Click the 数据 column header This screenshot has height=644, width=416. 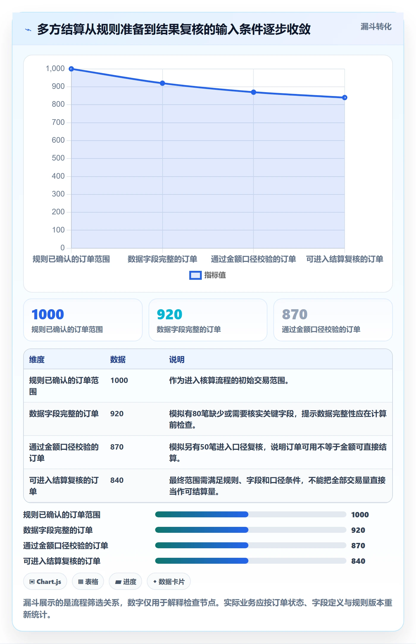pos(118,360)
